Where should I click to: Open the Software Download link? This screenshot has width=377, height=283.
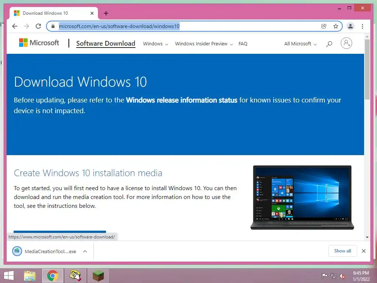106,43
